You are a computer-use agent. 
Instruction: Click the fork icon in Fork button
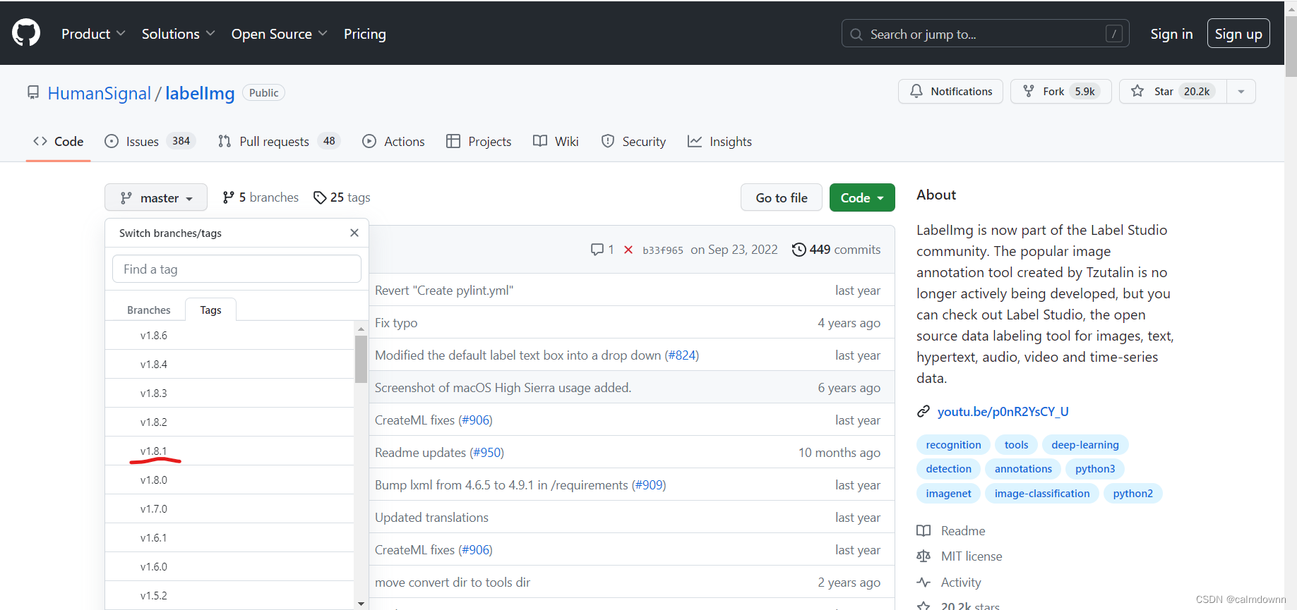[1029, 91]
